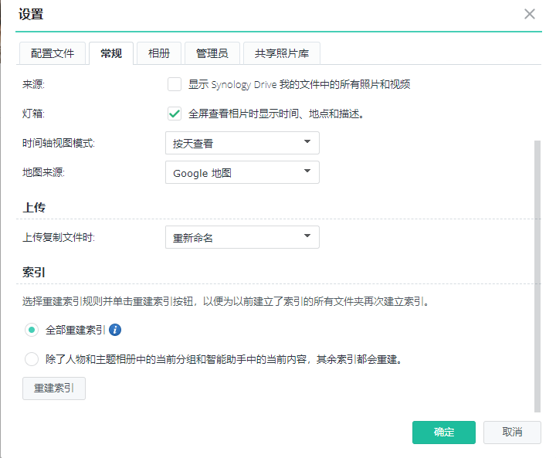Open the 共享照片库 tab
The image size is (556, 458).
(x=282, y=53)
